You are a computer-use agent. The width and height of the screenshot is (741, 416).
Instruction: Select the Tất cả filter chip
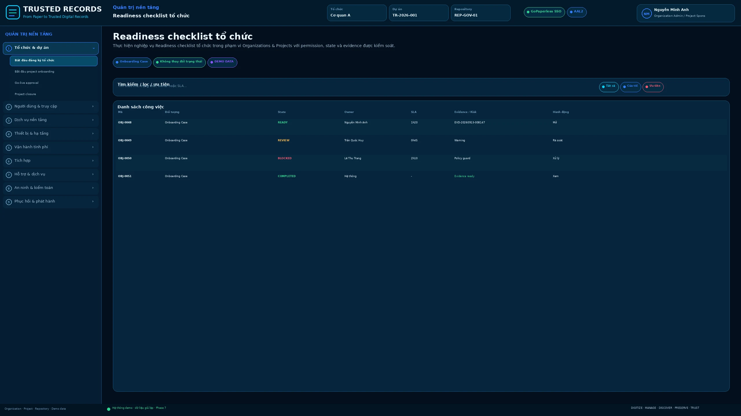point(609,87)
